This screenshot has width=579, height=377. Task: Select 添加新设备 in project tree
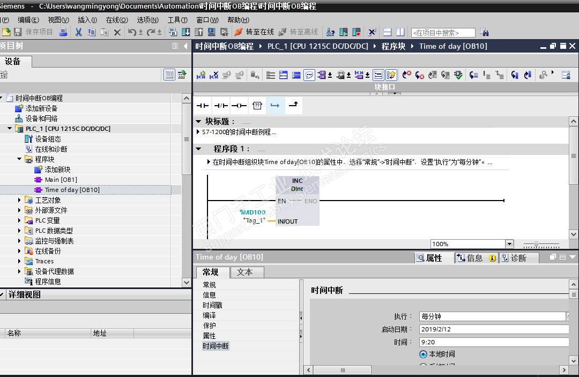(41, 108)
